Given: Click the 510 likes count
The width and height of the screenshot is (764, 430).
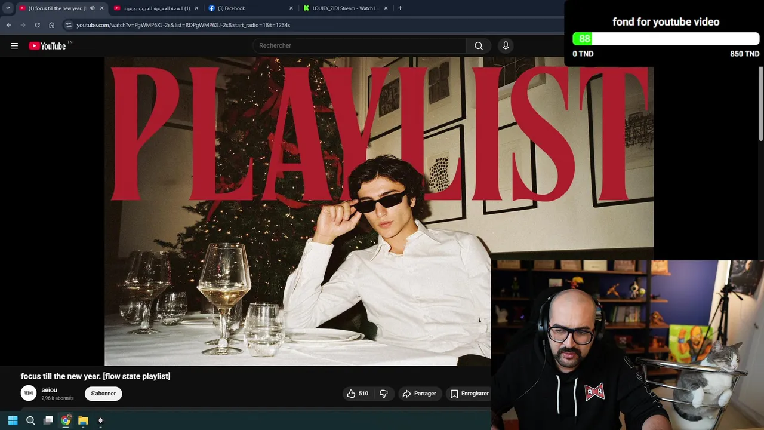Looking at the screenshot, I should [363, 394].
